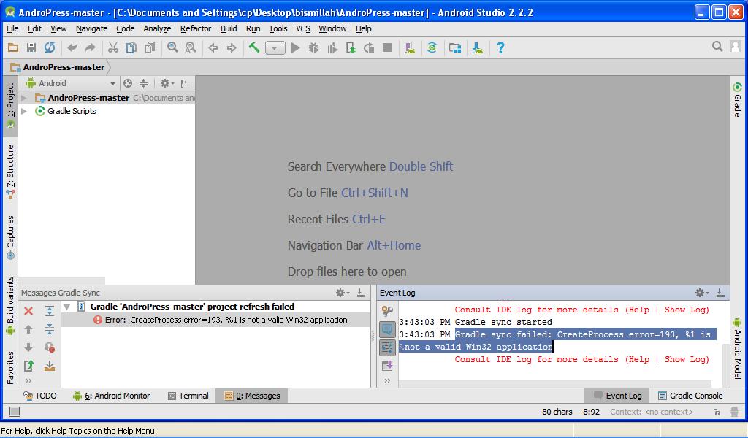Click the blue question mark Help icon

coord(500,47)
